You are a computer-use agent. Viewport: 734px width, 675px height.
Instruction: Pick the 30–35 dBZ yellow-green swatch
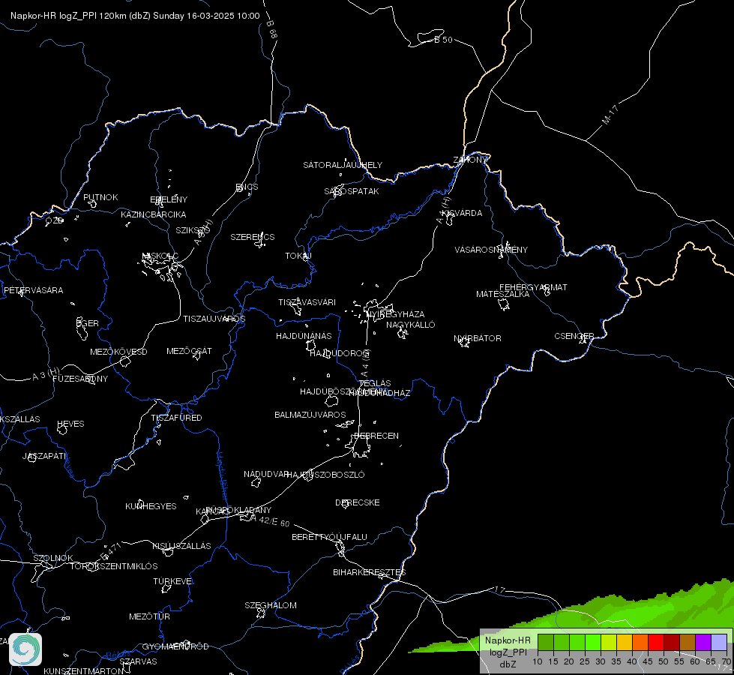tap(609, 642)
